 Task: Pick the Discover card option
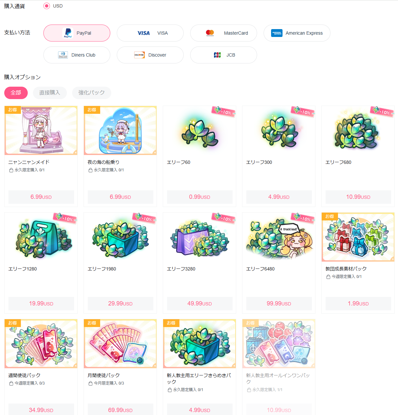[x=150, y=55]
